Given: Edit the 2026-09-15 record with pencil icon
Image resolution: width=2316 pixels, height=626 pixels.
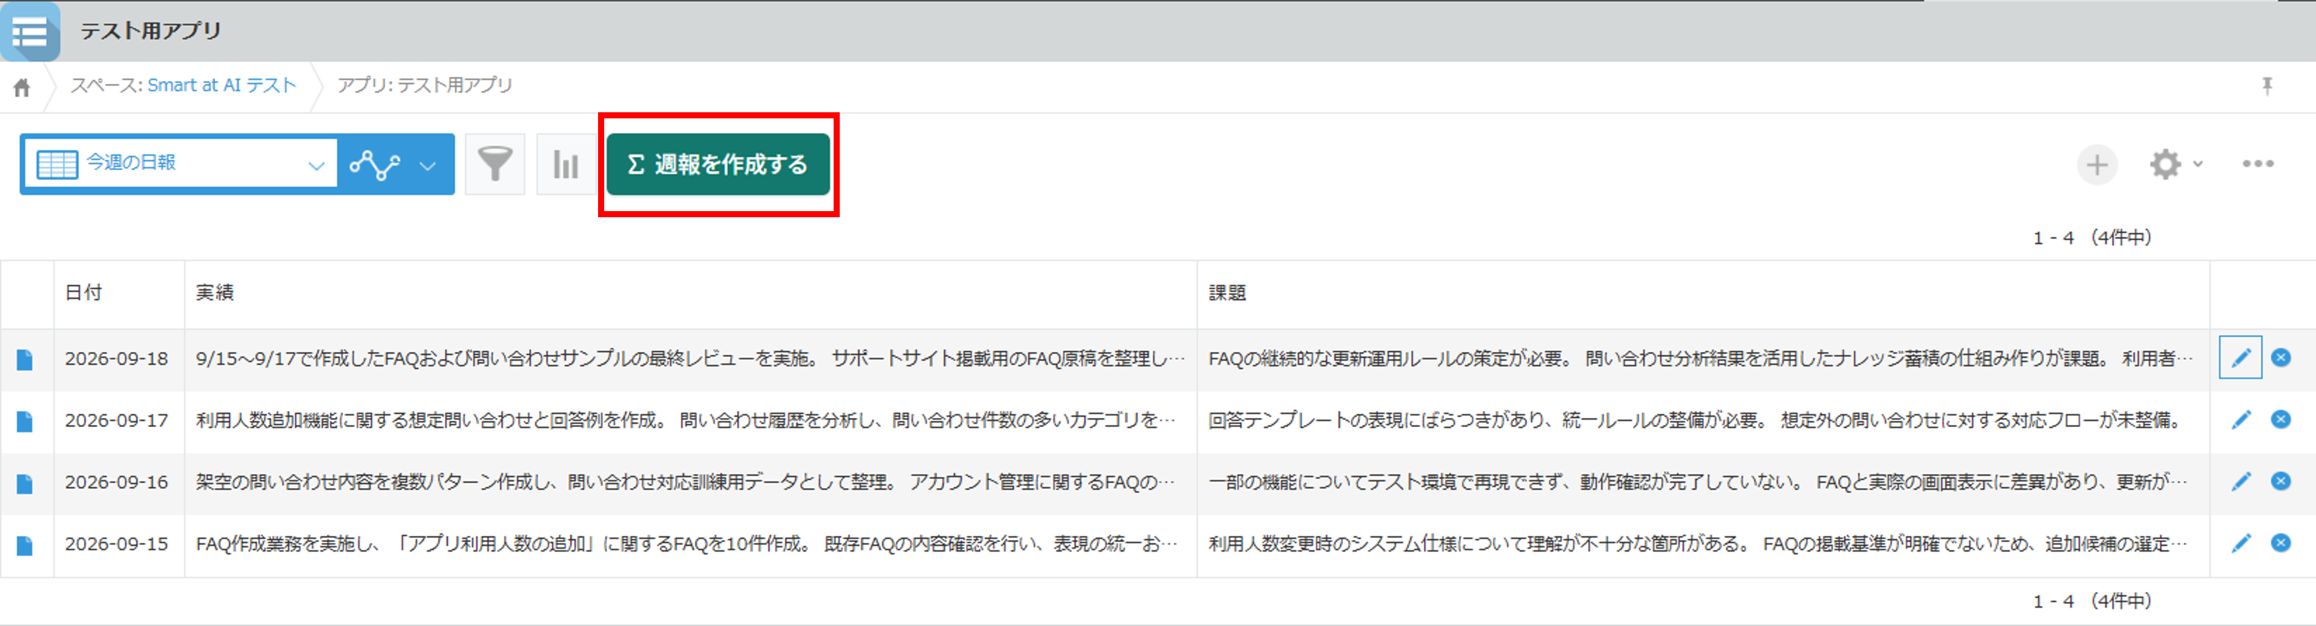Looking at the screenshot, I should click(2240, 543).
